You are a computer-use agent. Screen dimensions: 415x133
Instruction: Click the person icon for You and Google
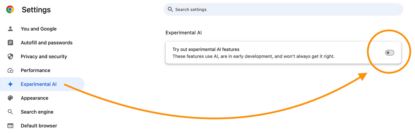(x=10, y=29)
